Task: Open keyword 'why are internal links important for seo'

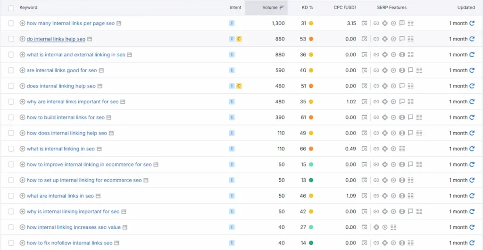Action: click(72, 101)
